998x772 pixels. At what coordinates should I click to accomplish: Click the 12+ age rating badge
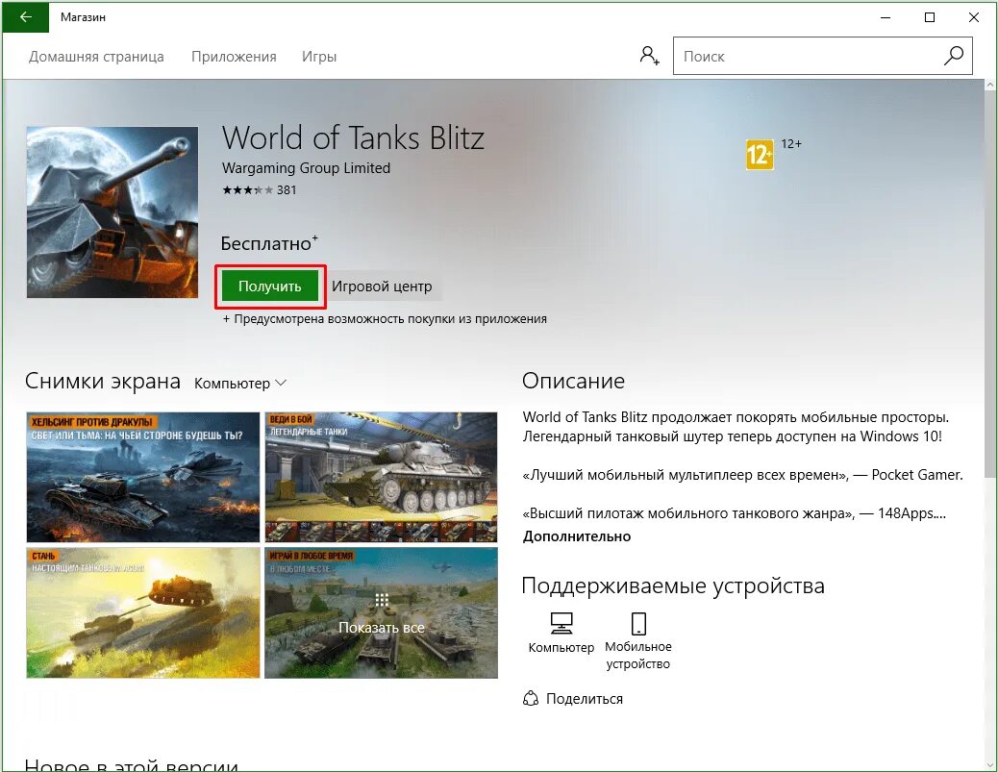760,155
